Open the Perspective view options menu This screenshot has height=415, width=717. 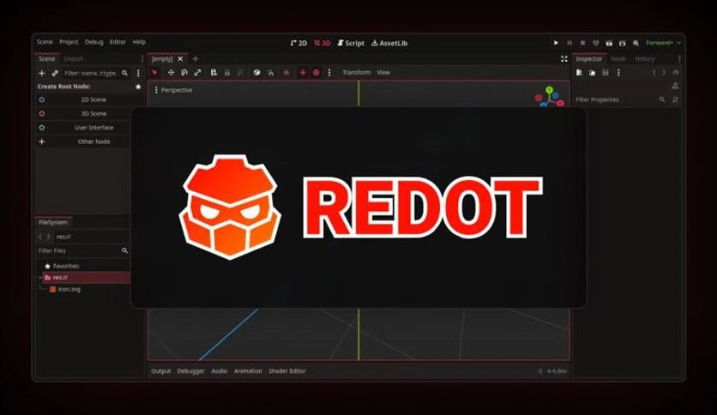tap(173, 90)
